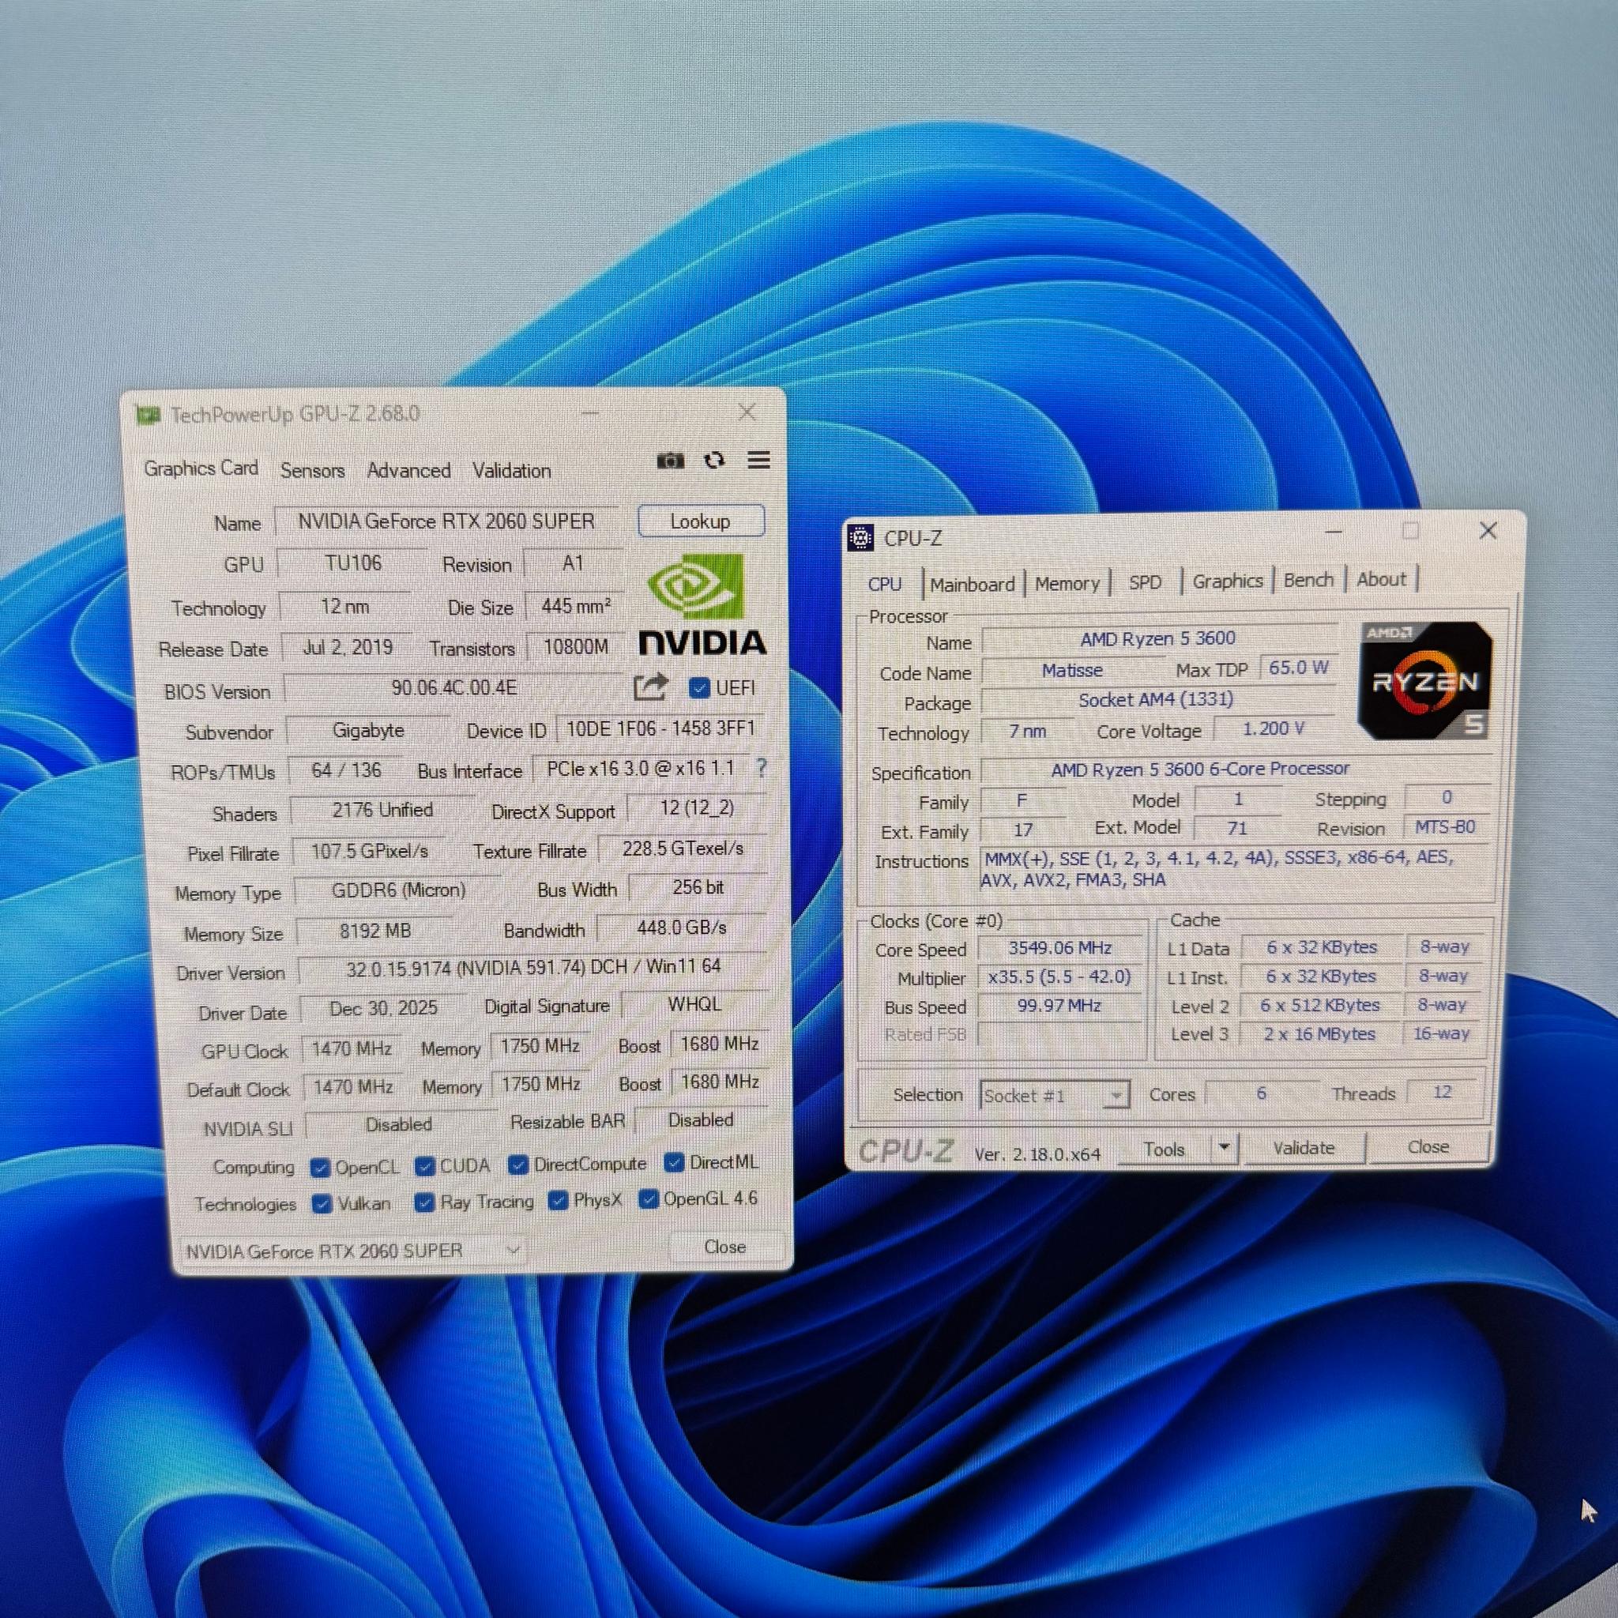Click the Device ID value 10DE 1F06
This screenshot has height=1618, width=1618.
click(660, 728)
